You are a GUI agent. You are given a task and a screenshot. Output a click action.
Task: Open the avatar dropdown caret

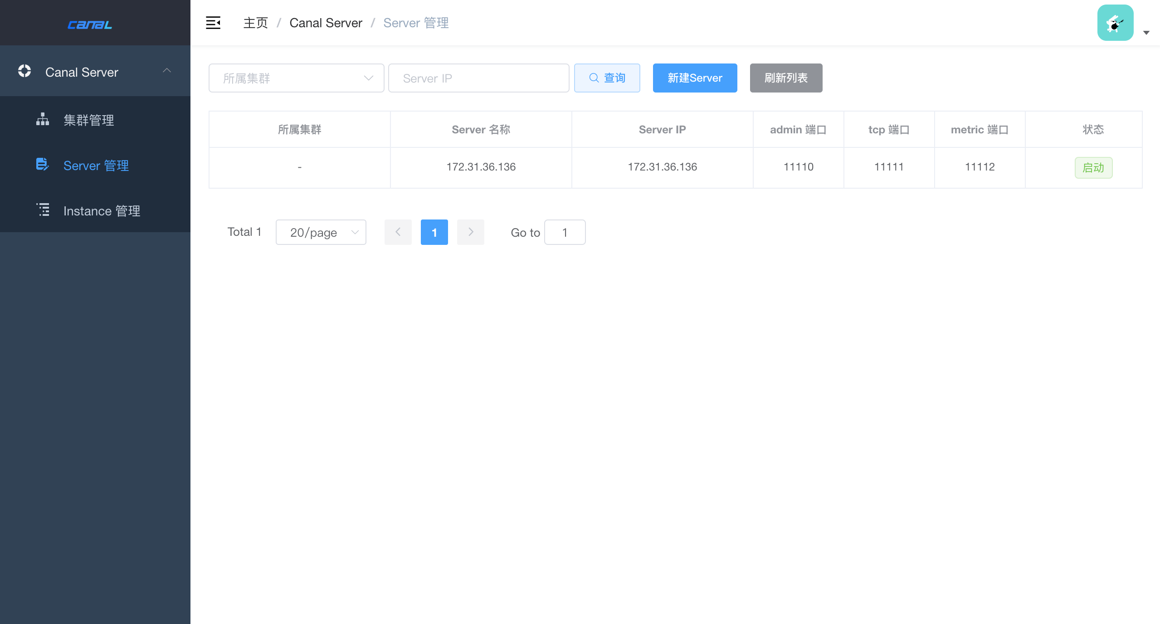click(x=1146, y=33)
